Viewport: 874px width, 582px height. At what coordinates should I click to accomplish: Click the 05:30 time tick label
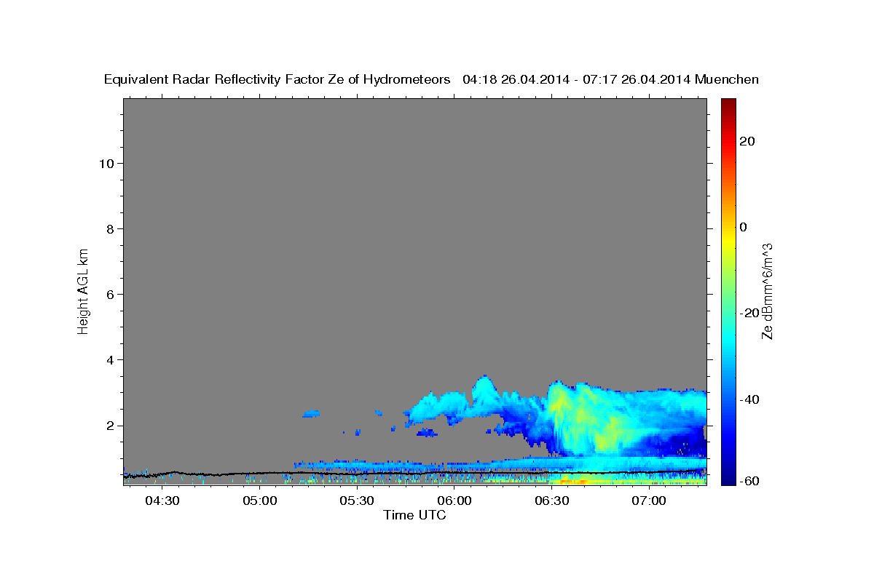pos(357,501)
